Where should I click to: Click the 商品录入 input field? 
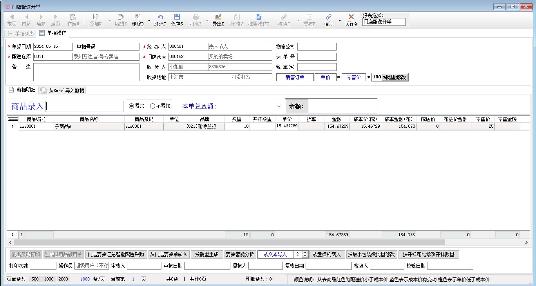84,106
